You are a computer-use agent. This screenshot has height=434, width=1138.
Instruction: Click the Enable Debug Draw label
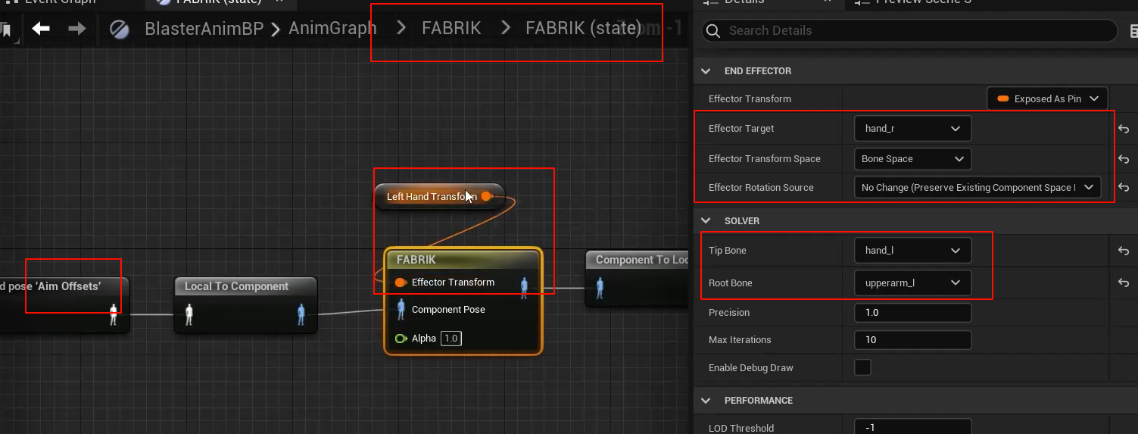[751, 367]
